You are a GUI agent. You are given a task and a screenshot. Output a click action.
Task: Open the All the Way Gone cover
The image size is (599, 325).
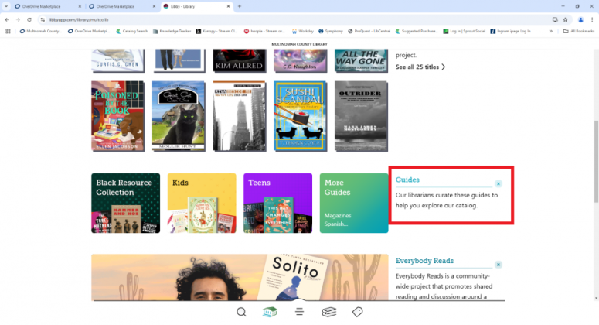(x=361, y=60)
